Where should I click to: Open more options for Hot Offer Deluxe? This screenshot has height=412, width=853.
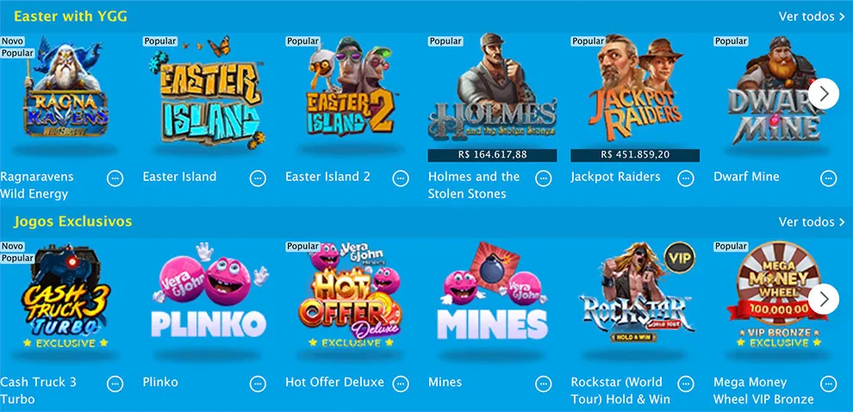[401, 384]
